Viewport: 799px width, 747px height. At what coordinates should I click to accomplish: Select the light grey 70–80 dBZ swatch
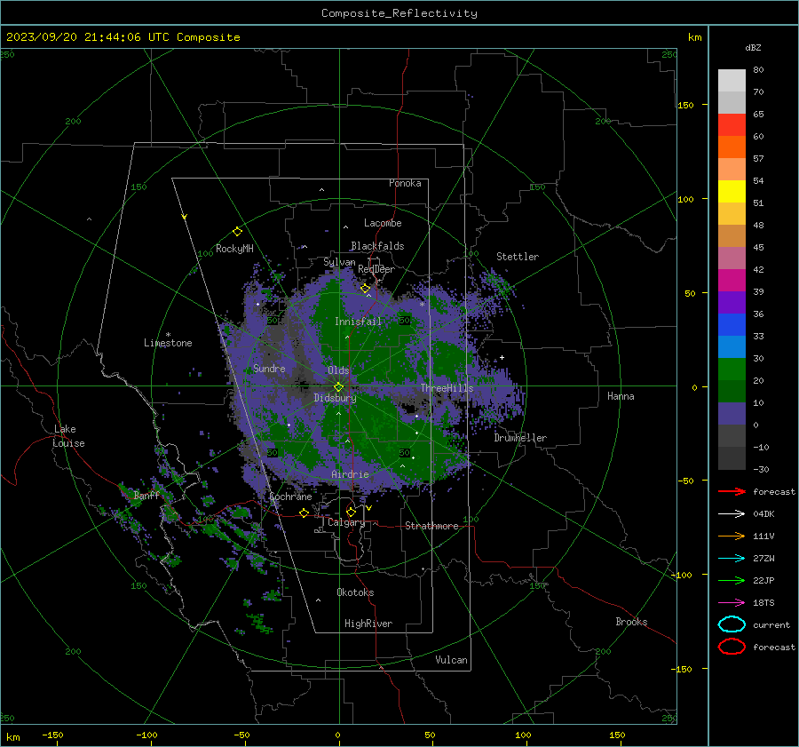point(732,81)
